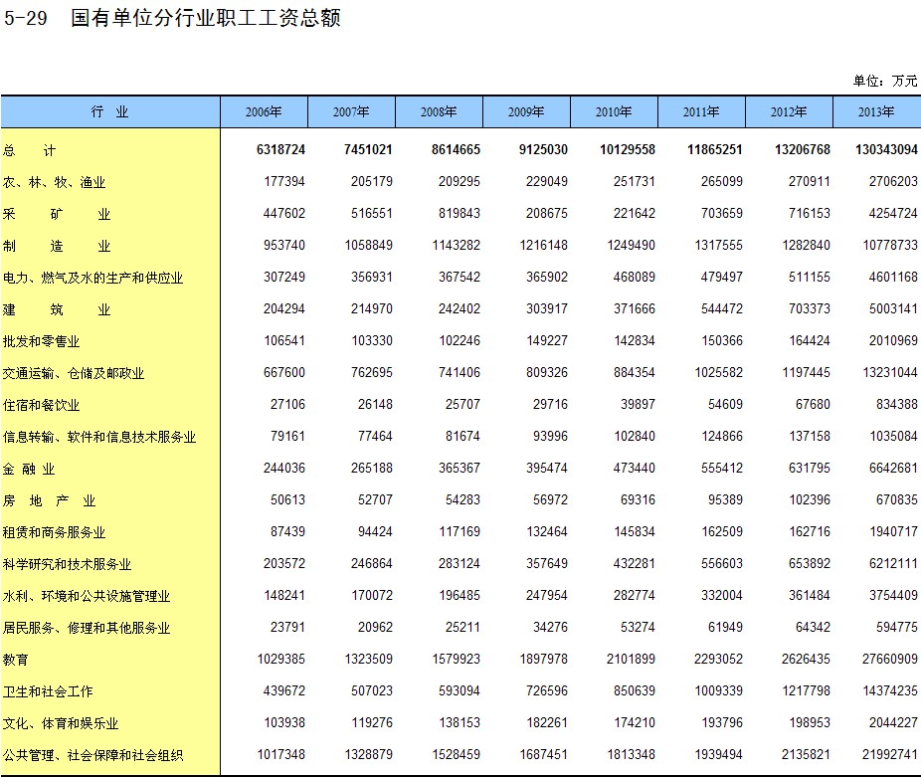
Task: Select the 行业 column header
Action: point(109,111)
